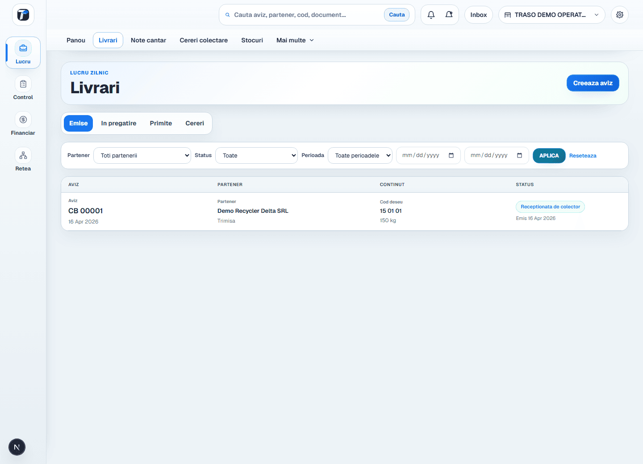This screenshot has width=643, height=464.
Task: Click partner Demo Recycler Delta SRL
Action: pyautogui.click(x=253, y=211)
